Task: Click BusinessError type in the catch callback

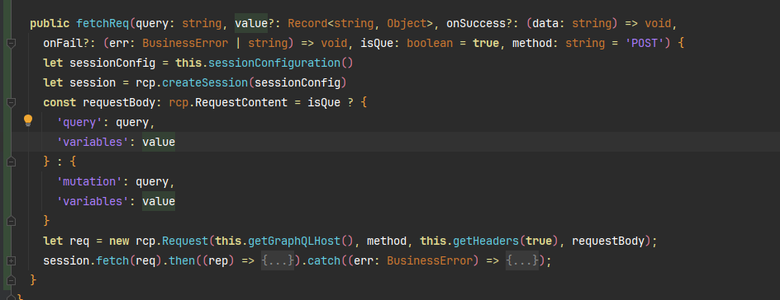Action: coord(430,260)
